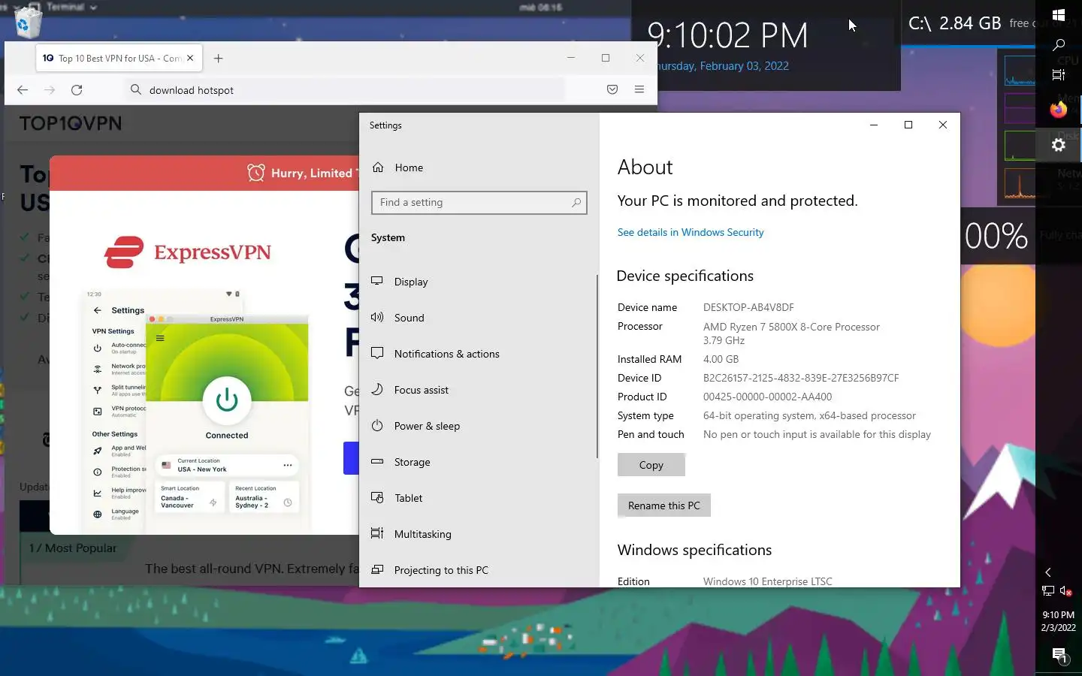
Task: Select the Multitasking settings icon
Action: [x=377, y=533]
